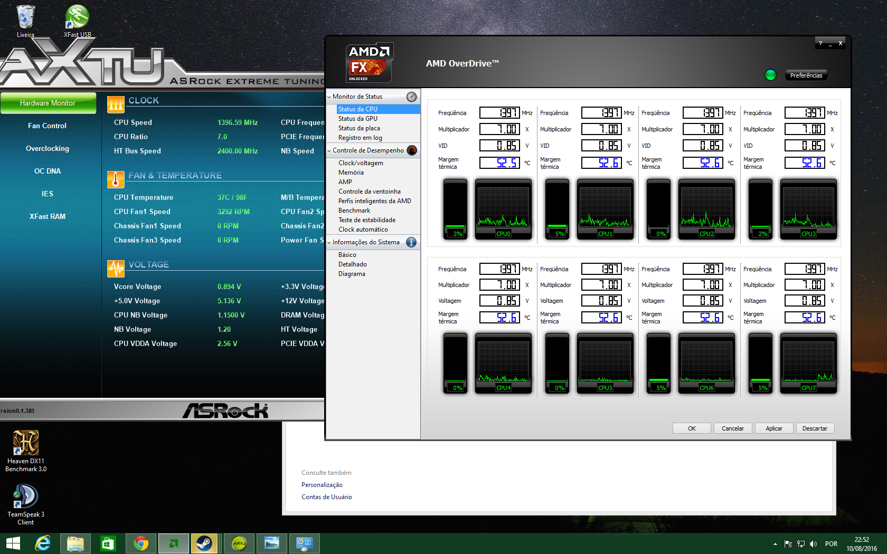This screenshot has height=554, width=887.
Task: Click the volume speaker tray icon
Action: [813, 544]
